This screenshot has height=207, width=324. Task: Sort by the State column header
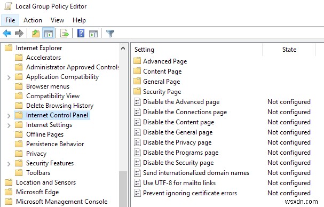point(289,50)
